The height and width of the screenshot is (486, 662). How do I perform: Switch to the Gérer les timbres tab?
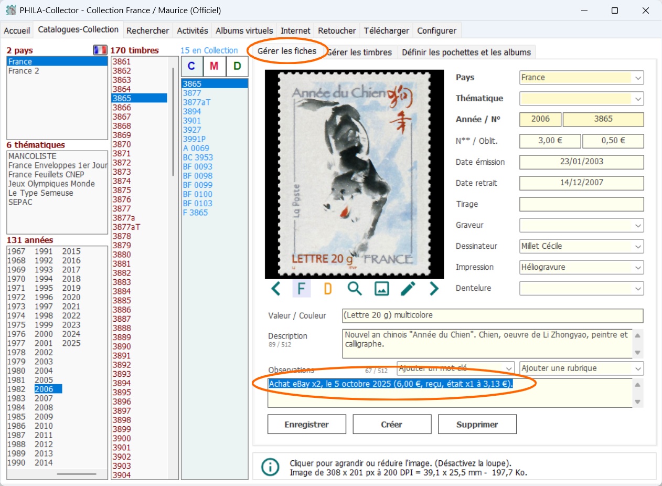[x=360, y=52]
